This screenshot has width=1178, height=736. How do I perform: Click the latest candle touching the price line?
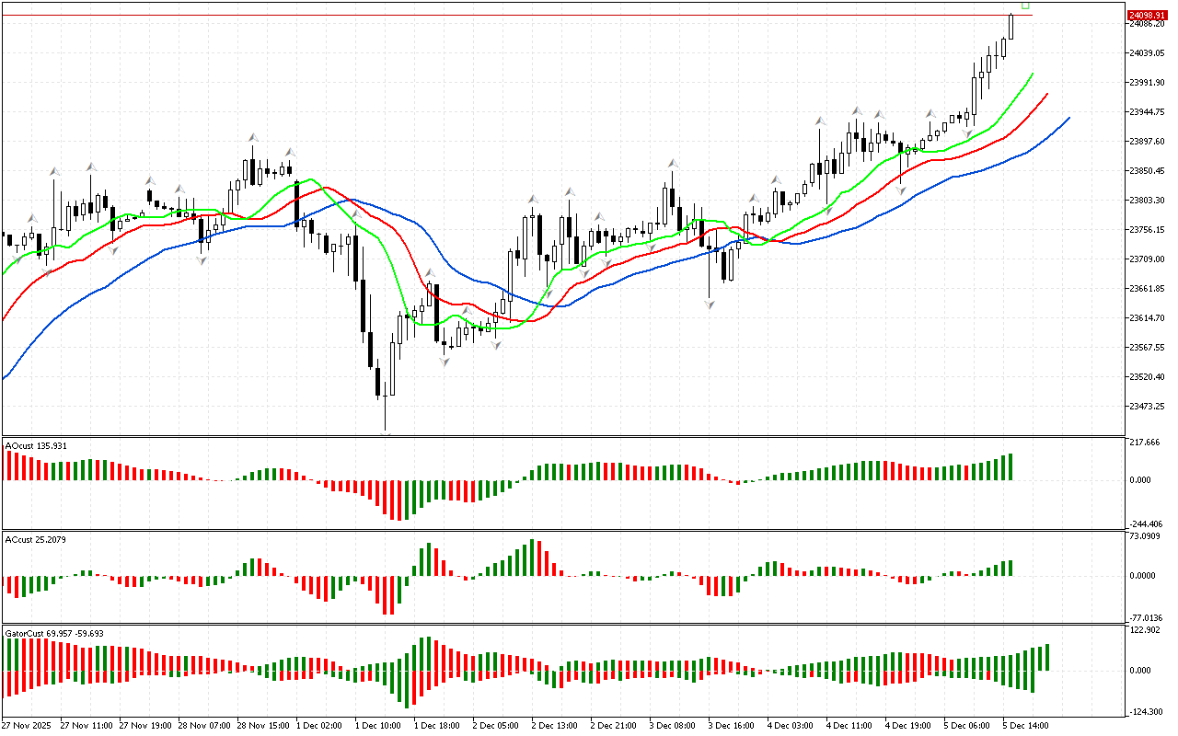click(x=1011, y=26)
